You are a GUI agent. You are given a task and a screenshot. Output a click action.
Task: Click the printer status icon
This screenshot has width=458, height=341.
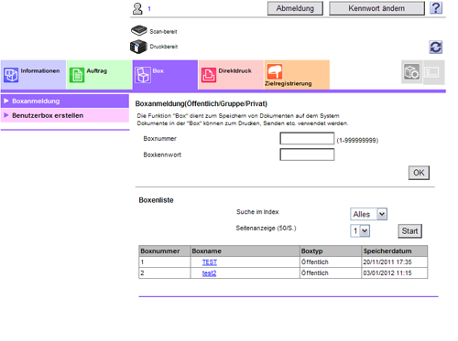coord(138,47)
